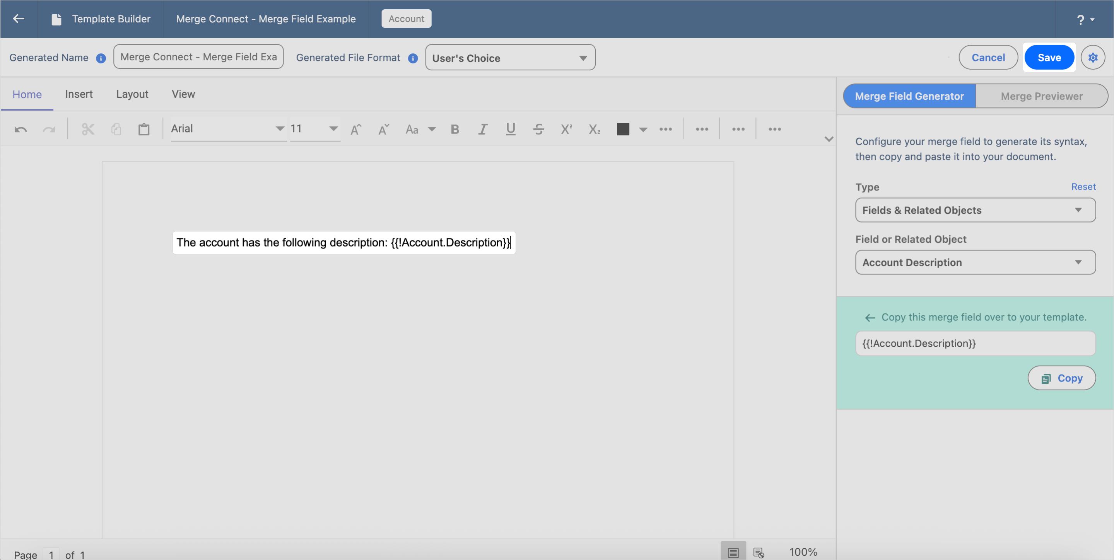Toggle subscript formatting
The width and height of the screenshot is (1114, 560).
tap(594, 129)
